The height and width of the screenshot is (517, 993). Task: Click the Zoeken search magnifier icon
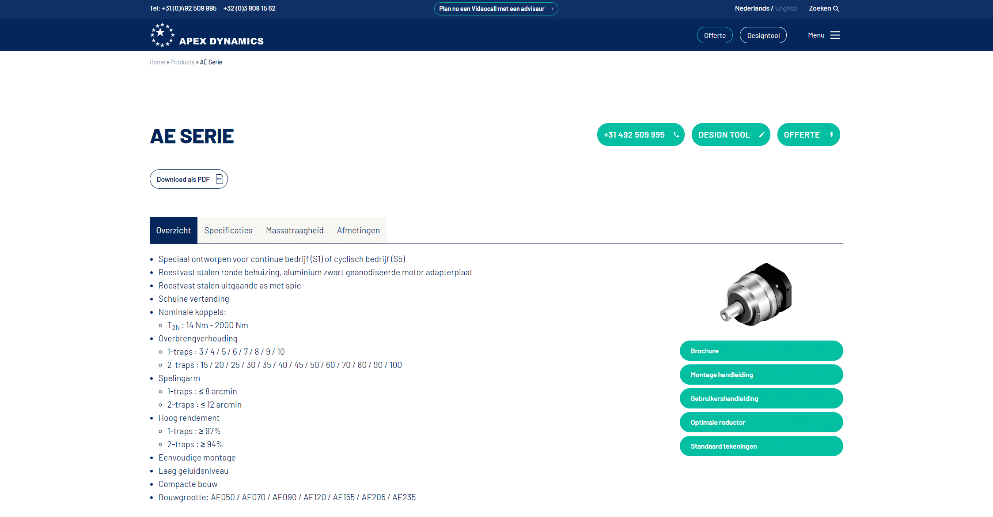[836, 9]
